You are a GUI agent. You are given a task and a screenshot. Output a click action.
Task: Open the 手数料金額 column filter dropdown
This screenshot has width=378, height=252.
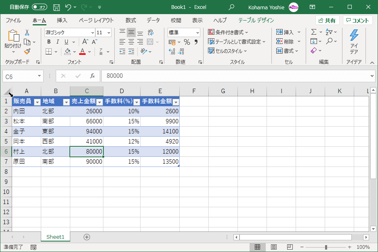coord(176,102)
